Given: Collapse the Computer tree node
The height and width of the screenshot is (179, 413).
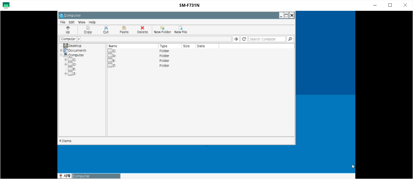Looking at the screenshot, I should pyautogui.click(x=61, y=55).
